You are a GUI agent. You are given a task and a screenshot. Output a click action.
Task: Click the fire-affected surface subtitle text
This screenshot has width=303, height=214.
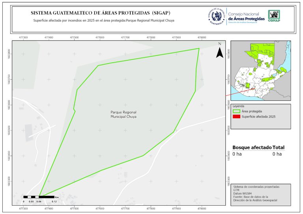(103, 20)
